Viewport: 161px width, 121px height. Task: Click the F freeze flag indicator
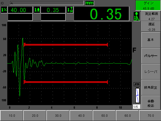tap(134, 50)
